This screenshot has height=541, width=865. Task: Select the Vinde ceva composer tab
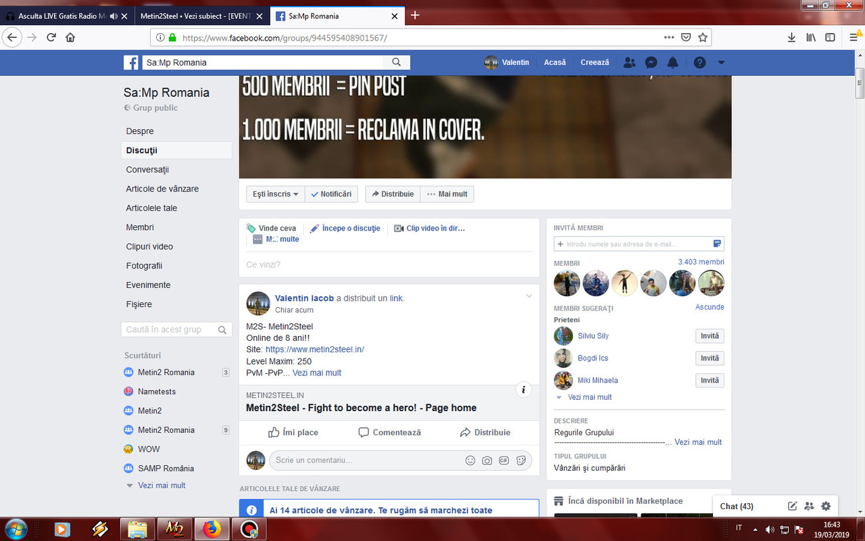(272, 229)
